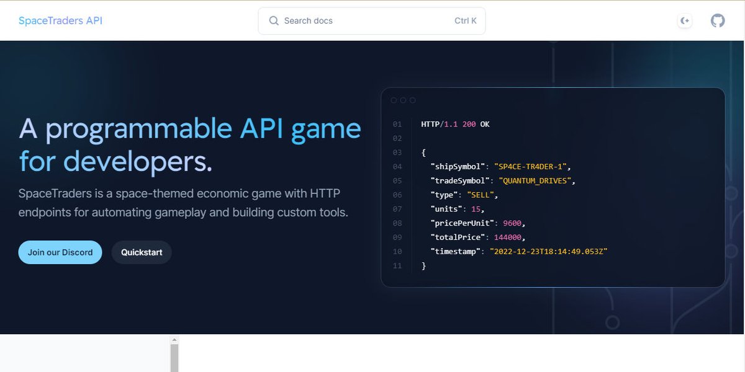The width and height of the screenshot is (745, 372).
Task: Click the "shipSymbol" key in code
Action: (x=458, y=166)
